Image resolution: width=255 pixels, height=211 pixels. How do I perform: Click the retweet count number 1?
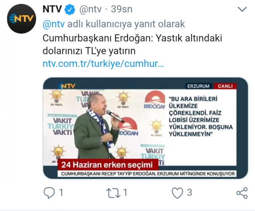[x=125, y=193]
